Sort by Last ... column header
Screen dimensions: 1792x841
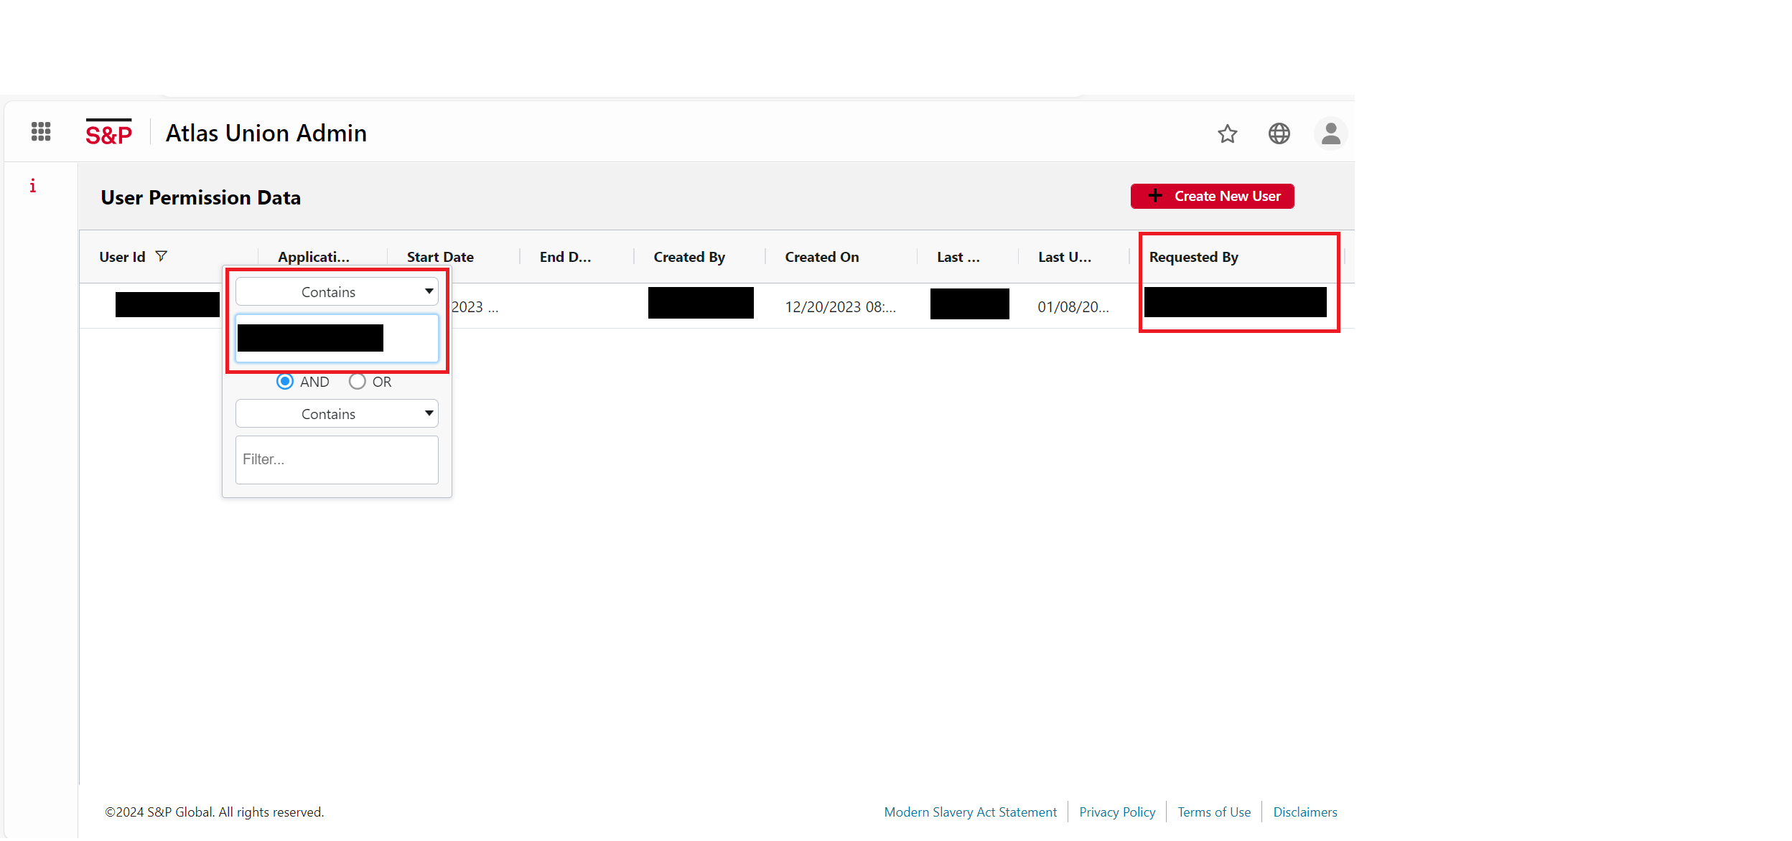pyautogui.click(x=958, y=257)
